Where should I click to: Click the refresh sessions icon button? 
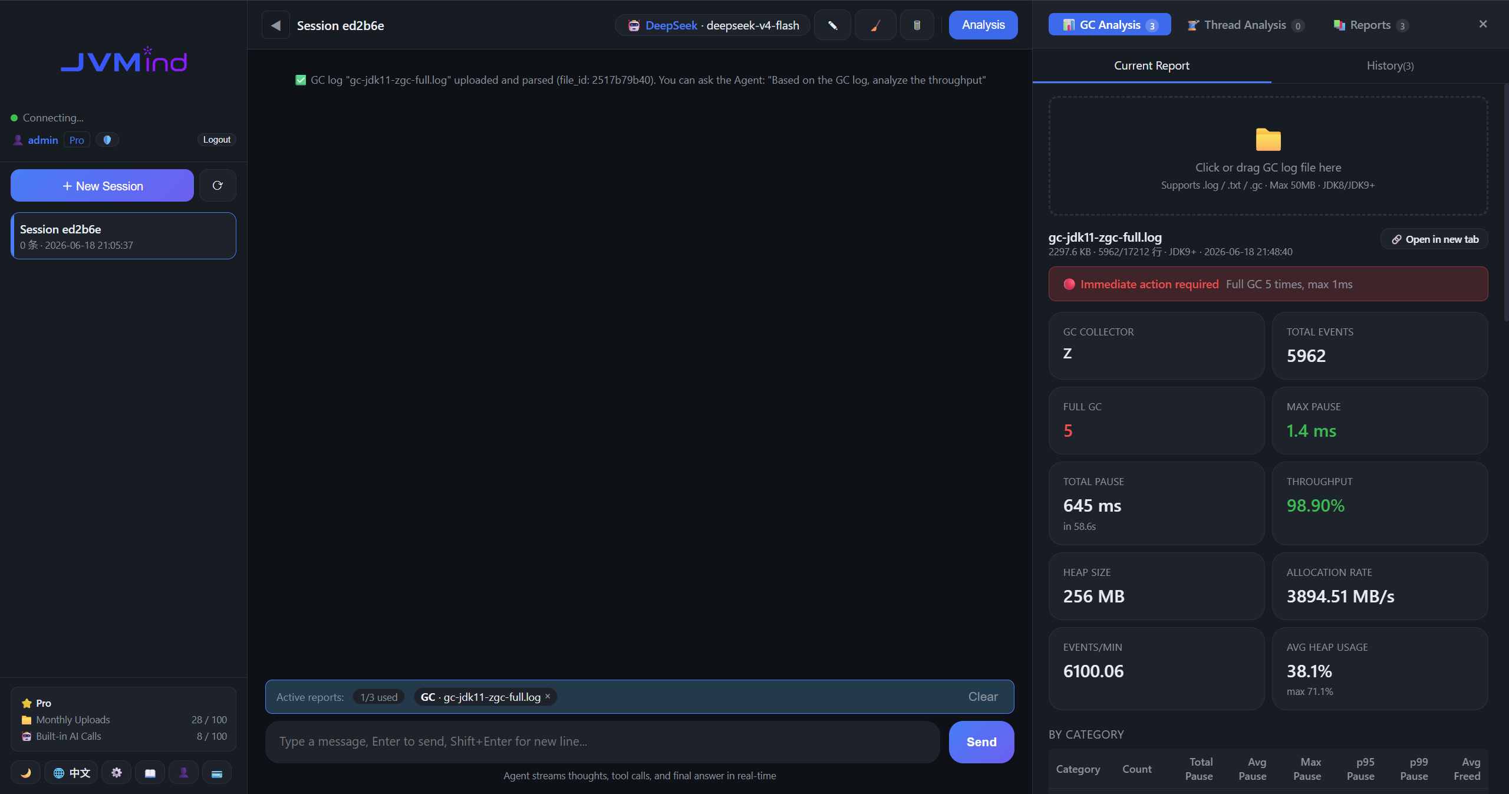pos(218,186)
